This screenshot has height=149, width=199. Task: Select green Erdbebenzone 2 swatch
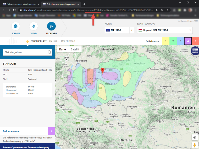173,41
